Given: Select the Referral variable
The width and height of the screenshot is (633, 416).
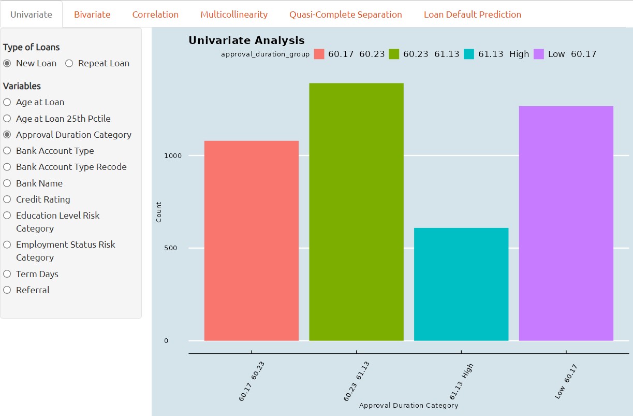Looking at the screenshot, I should pyautogui.click(x=7, y=290).
